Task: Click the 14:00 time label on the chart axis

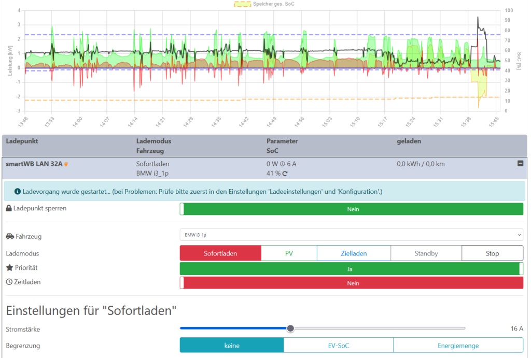Action: (77, 122)
